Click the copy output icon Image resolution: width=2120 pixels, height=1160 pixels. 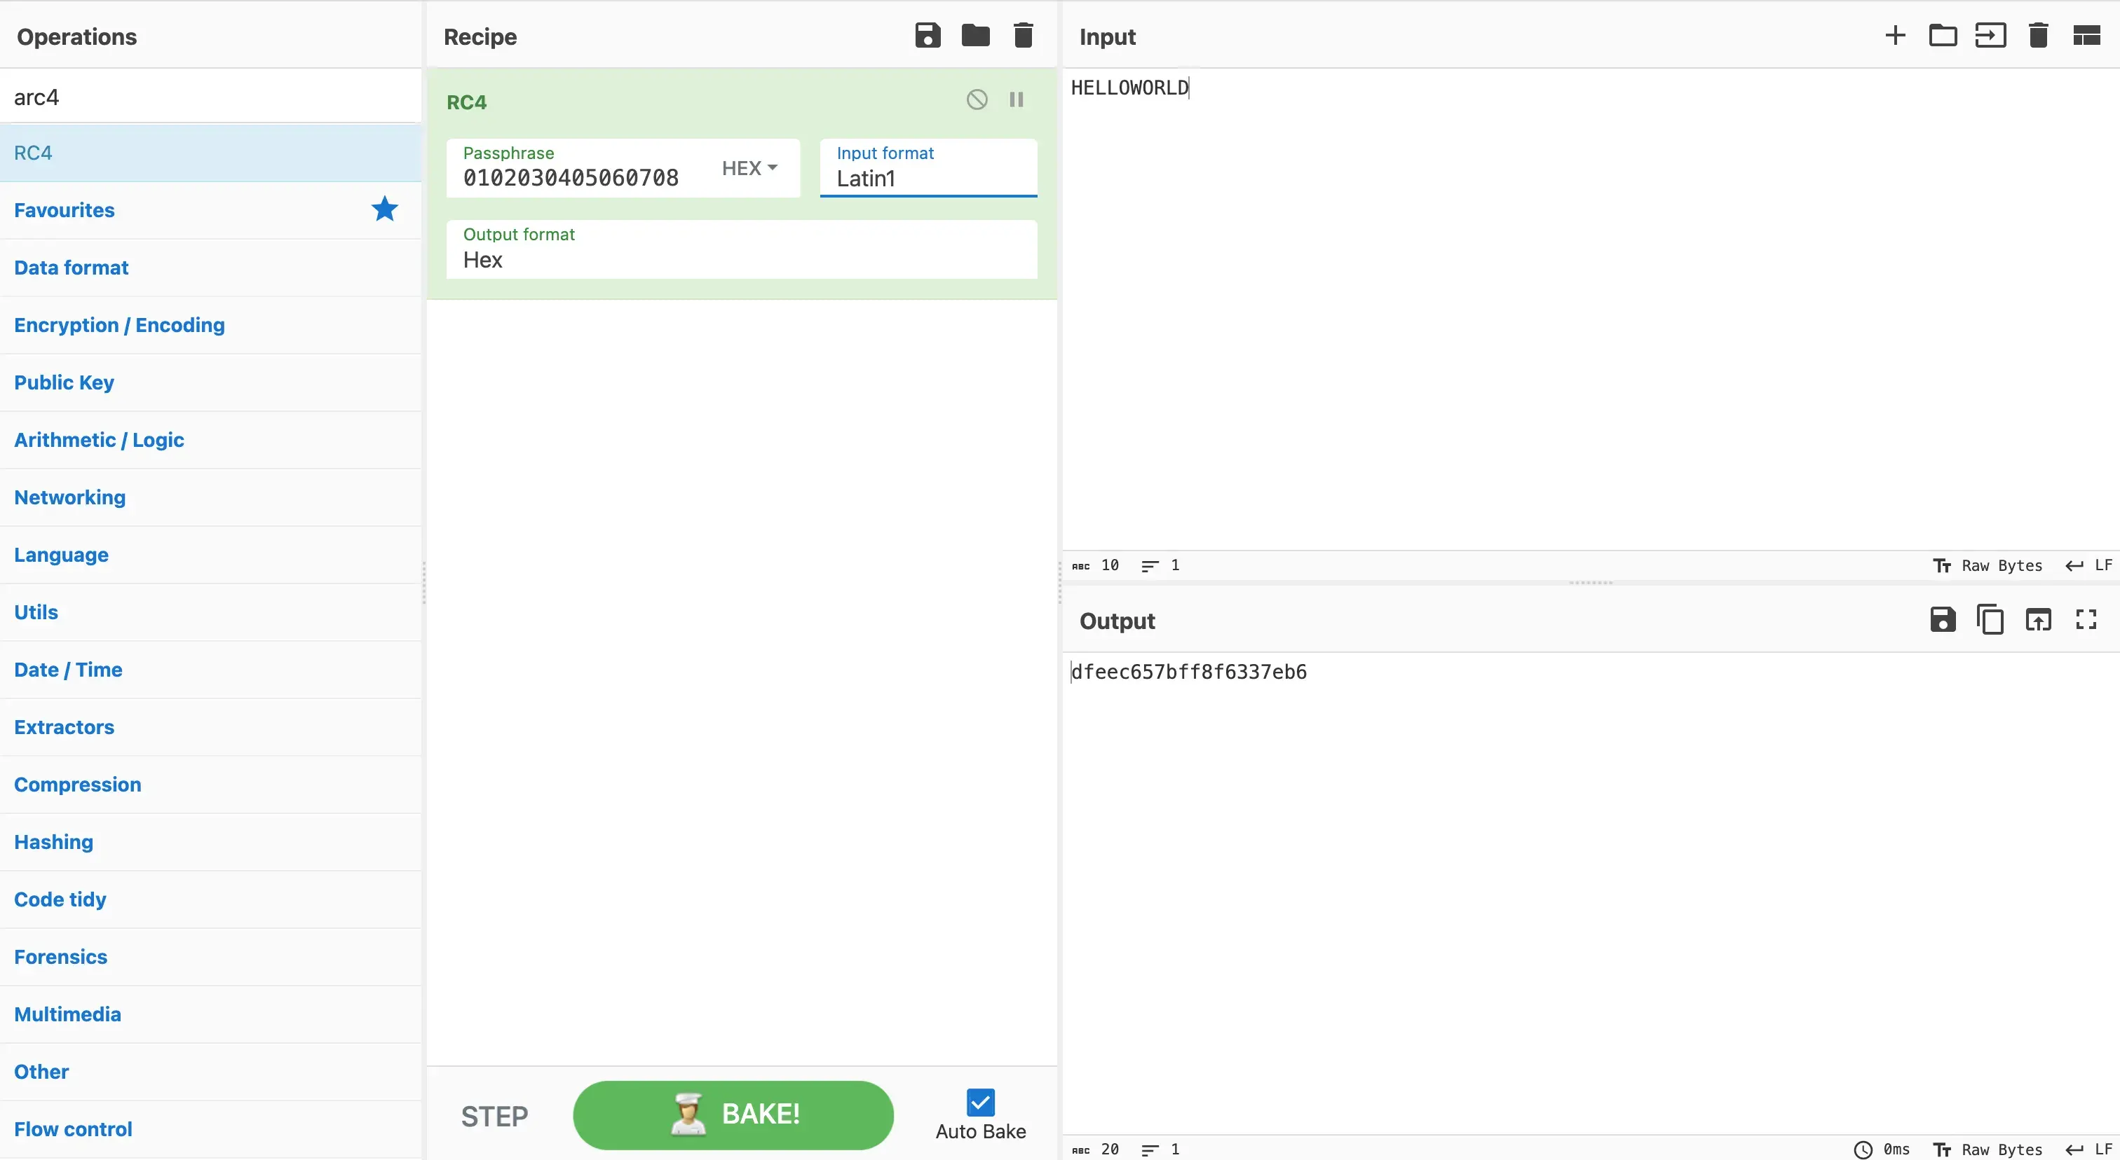tap(1988, 620)
